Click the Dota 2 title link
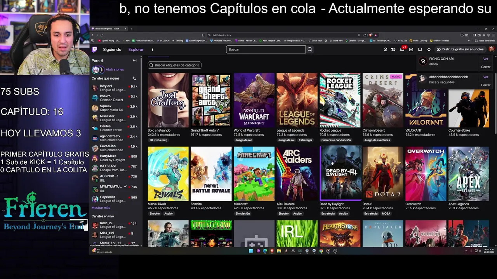Viewport: 497px width, 279px height. click(x=367, y=204)
